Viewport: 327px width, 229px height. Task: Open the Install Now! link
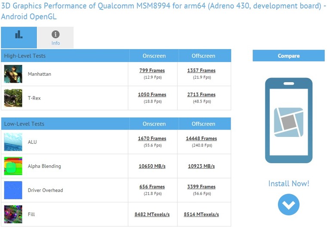pyautogui.click(x=288, y=184)
